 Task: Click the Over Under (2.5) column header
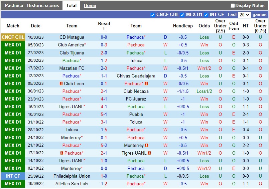[220, 26]
